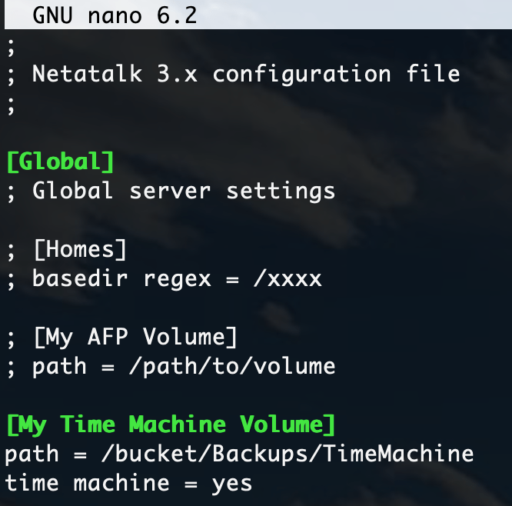Click the commented "[Homes]" section line
This screenshot has height=506, width=512.
80,249
